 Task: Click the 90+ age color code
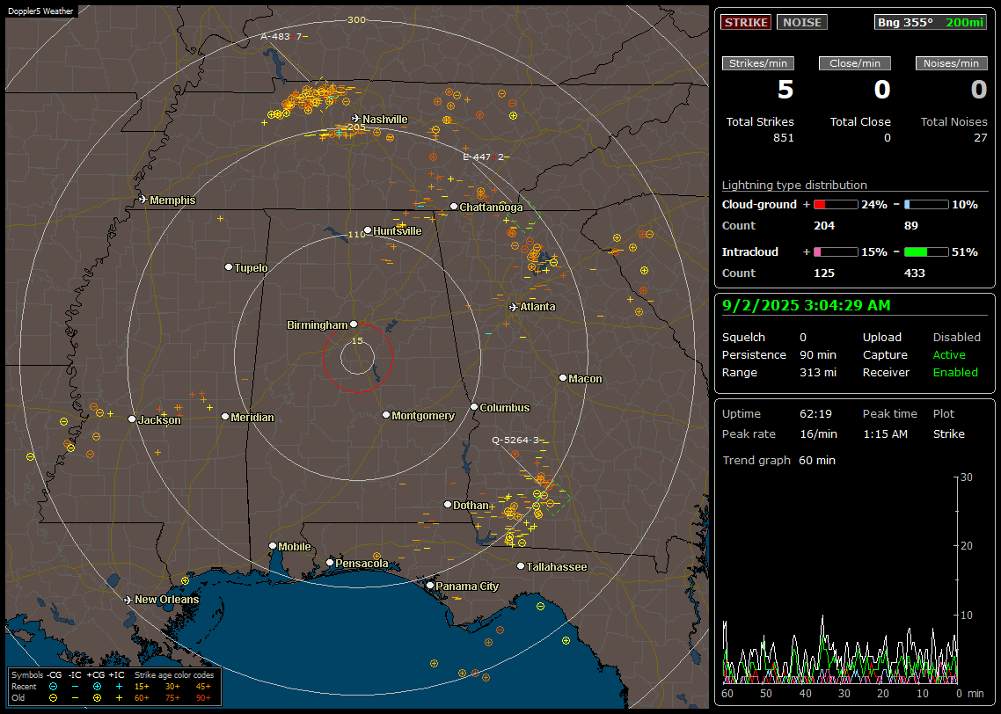[203, 698]
